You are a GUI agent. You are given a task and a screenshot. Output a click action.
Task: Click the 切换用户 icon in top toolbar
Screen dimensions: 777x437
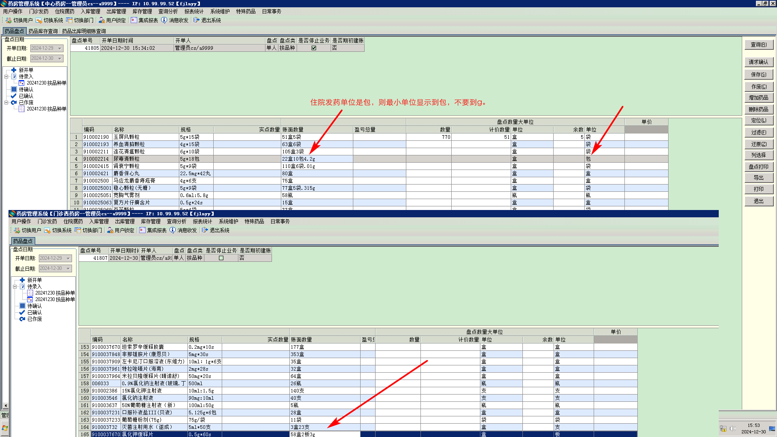click(8, 20)
